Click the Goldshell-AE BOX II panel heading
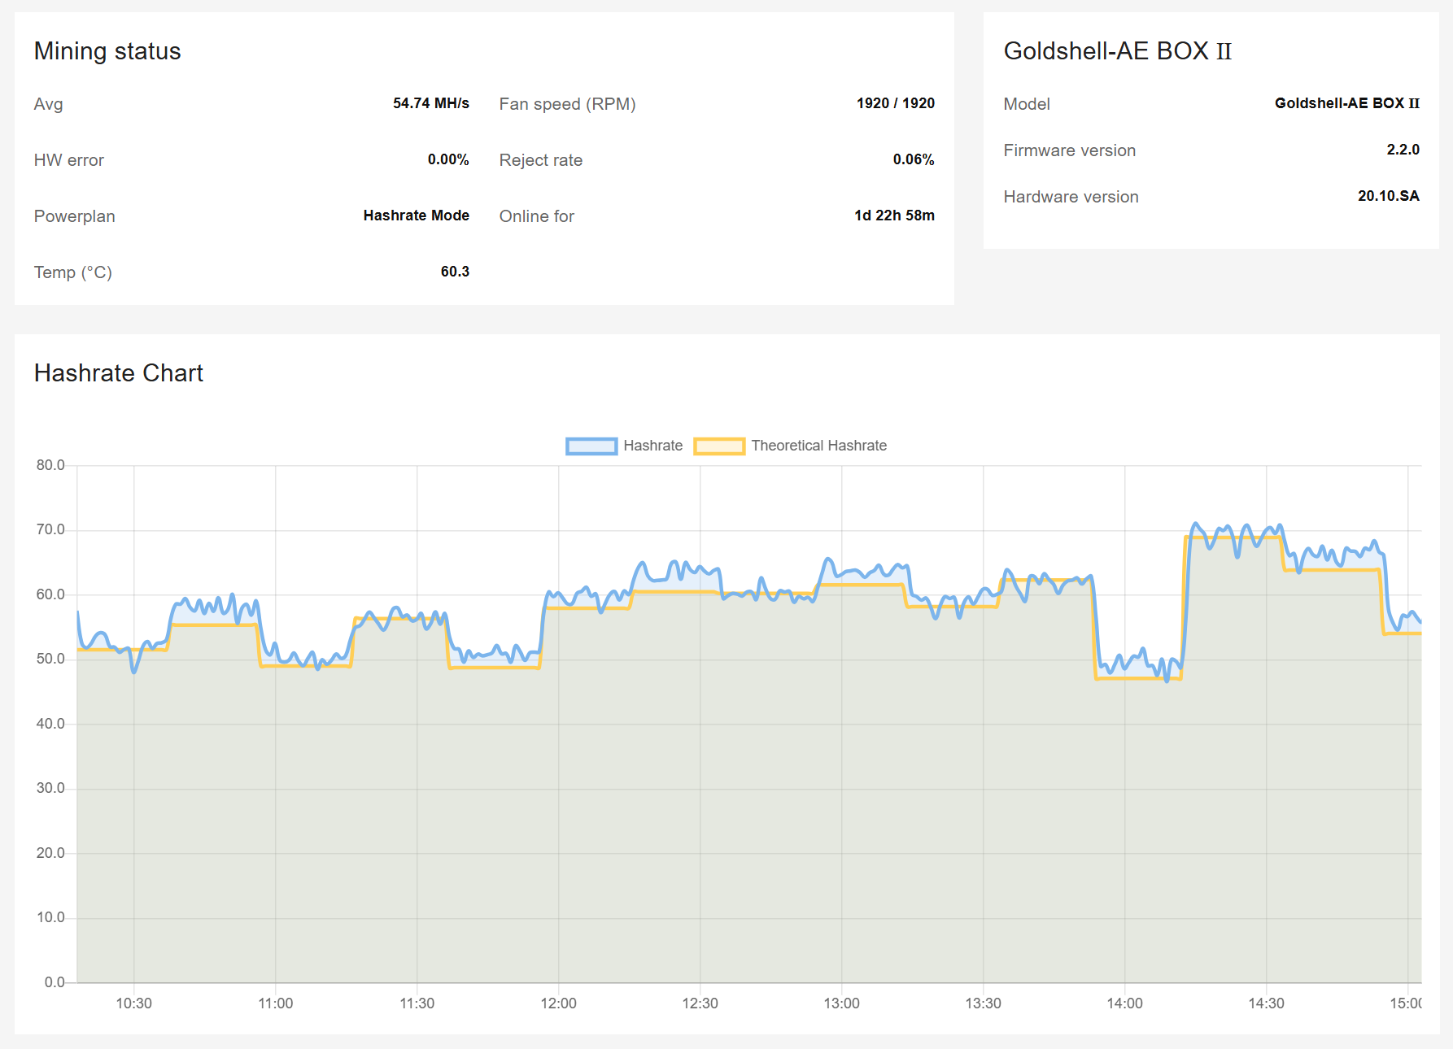This screenshot has width=1453, height=1049. [x=1117, y=51]
